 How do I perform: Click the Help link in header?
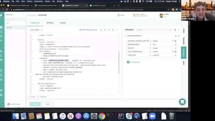click(x=121, y=15)
